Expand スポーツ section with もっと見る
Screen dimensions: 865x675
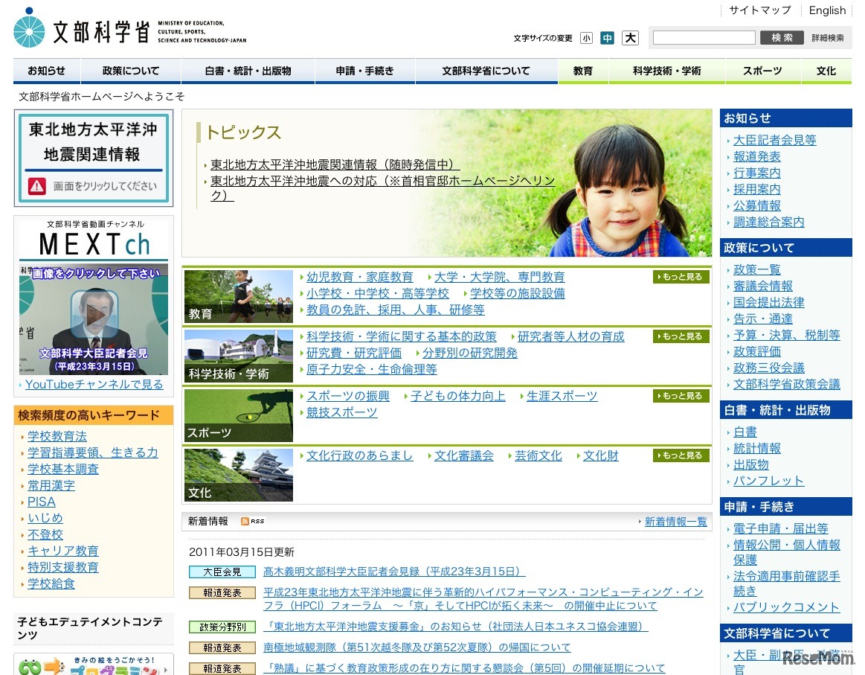click(681, 396)
